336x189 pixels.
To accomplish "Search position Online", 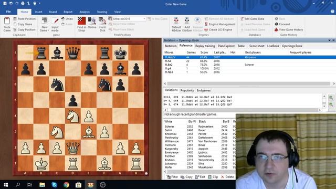I will (x=92, y=23).
